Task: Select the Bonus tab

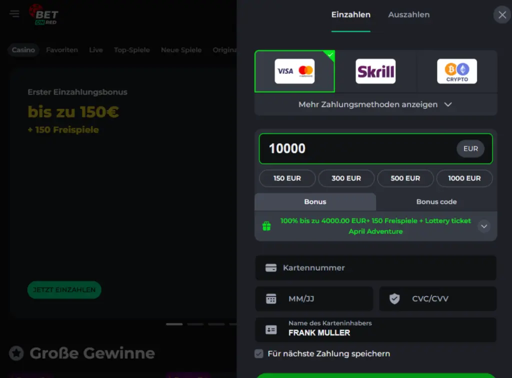Action: pyautogui.click(x=315, y=201)
